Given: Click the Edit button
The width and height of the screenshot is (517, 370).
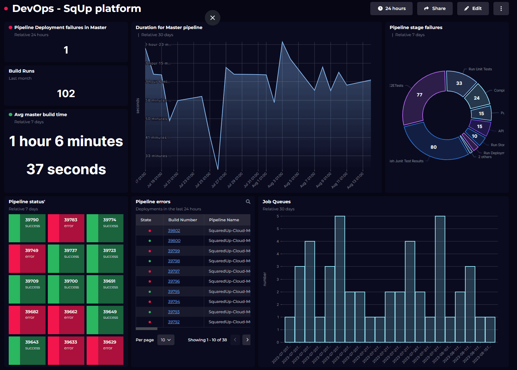Looking at the screenshot, I should 473,9.
